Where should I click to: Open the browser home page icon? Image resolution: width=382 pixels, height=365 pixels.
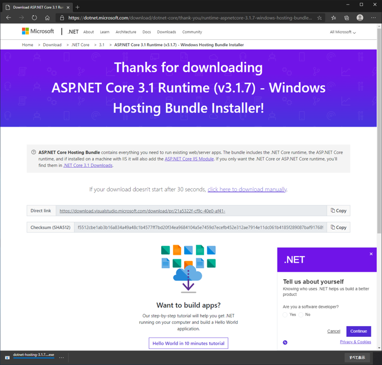[47, 18]
